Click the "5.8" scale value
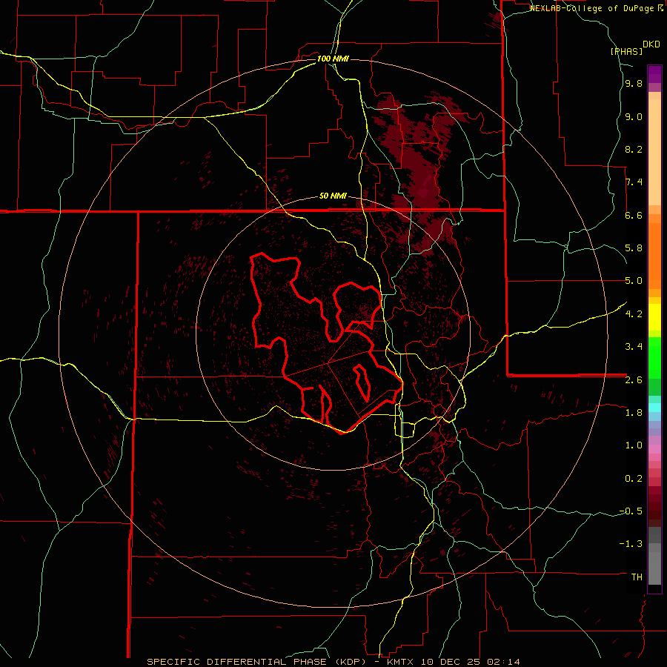 click(x=634, y=248)
